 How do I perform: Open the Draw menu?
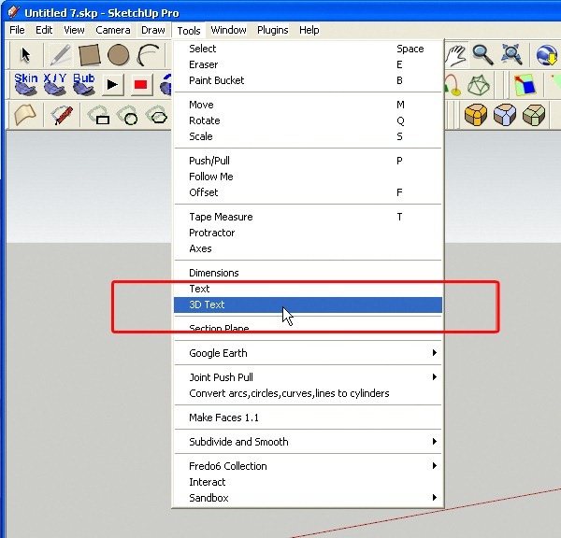pos(153,30)
